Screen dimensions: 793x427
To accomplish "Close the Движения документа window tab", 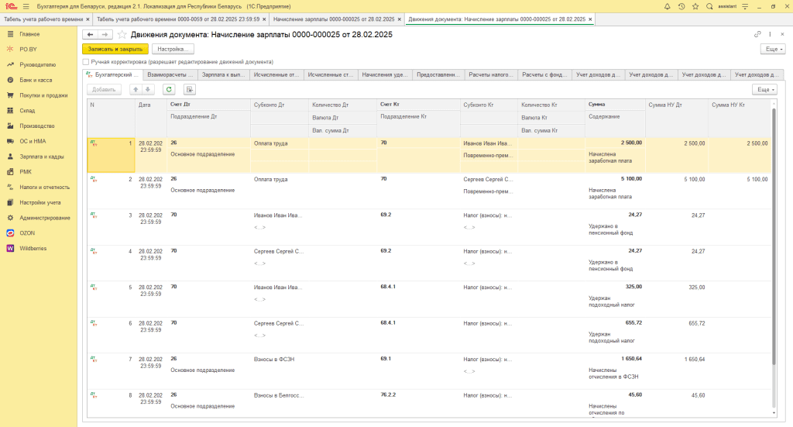I will pos(590,19).
